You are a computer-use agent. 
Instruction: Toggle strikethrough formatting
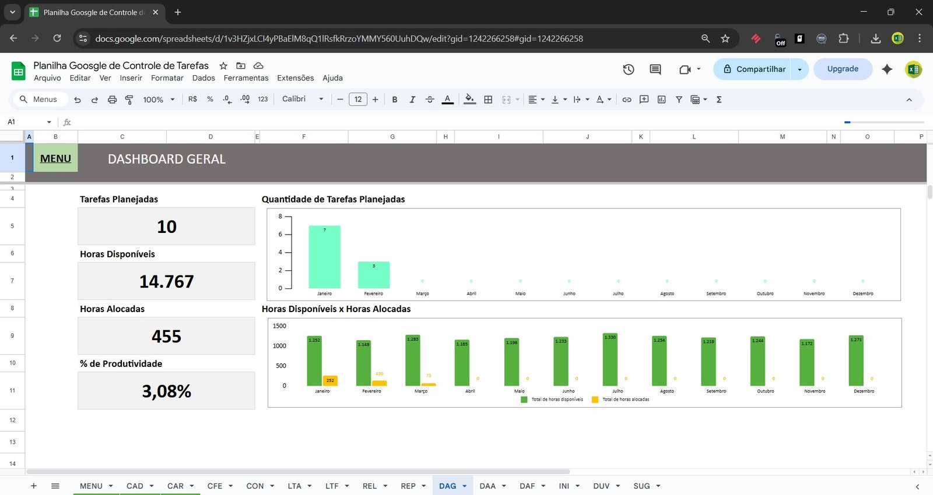(x=430, y=100)
